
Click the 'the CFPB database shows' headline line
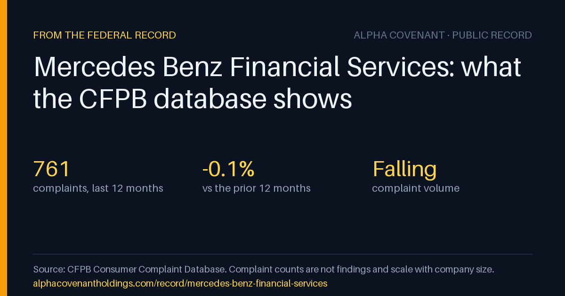tap(193, 99)
